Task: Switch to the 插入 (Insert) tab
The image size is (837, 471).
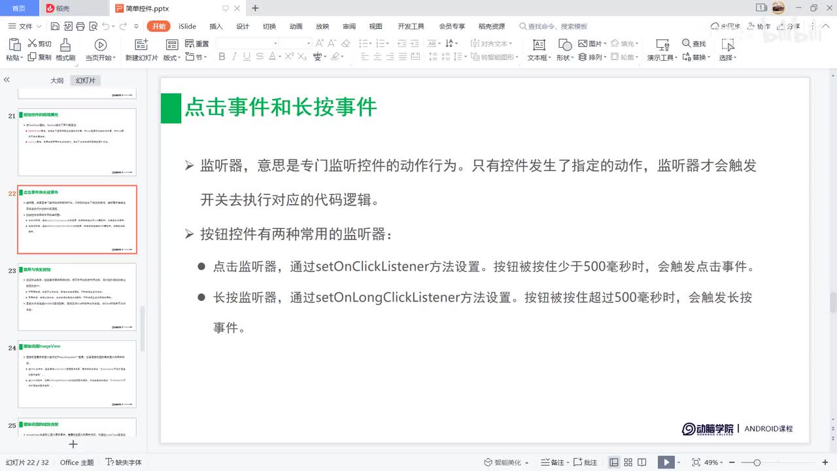Action: (x=216, y=26)
